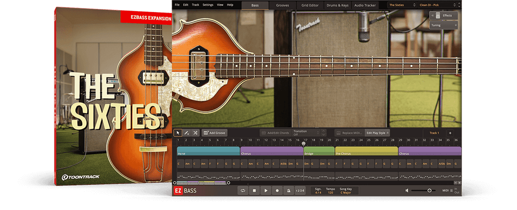Start playback with the play button
This screenshot has height=210, width=517.
click(266, 190)
